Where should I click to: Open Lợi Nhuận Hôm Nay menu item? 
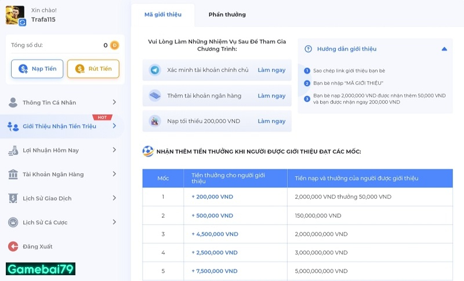50,151
